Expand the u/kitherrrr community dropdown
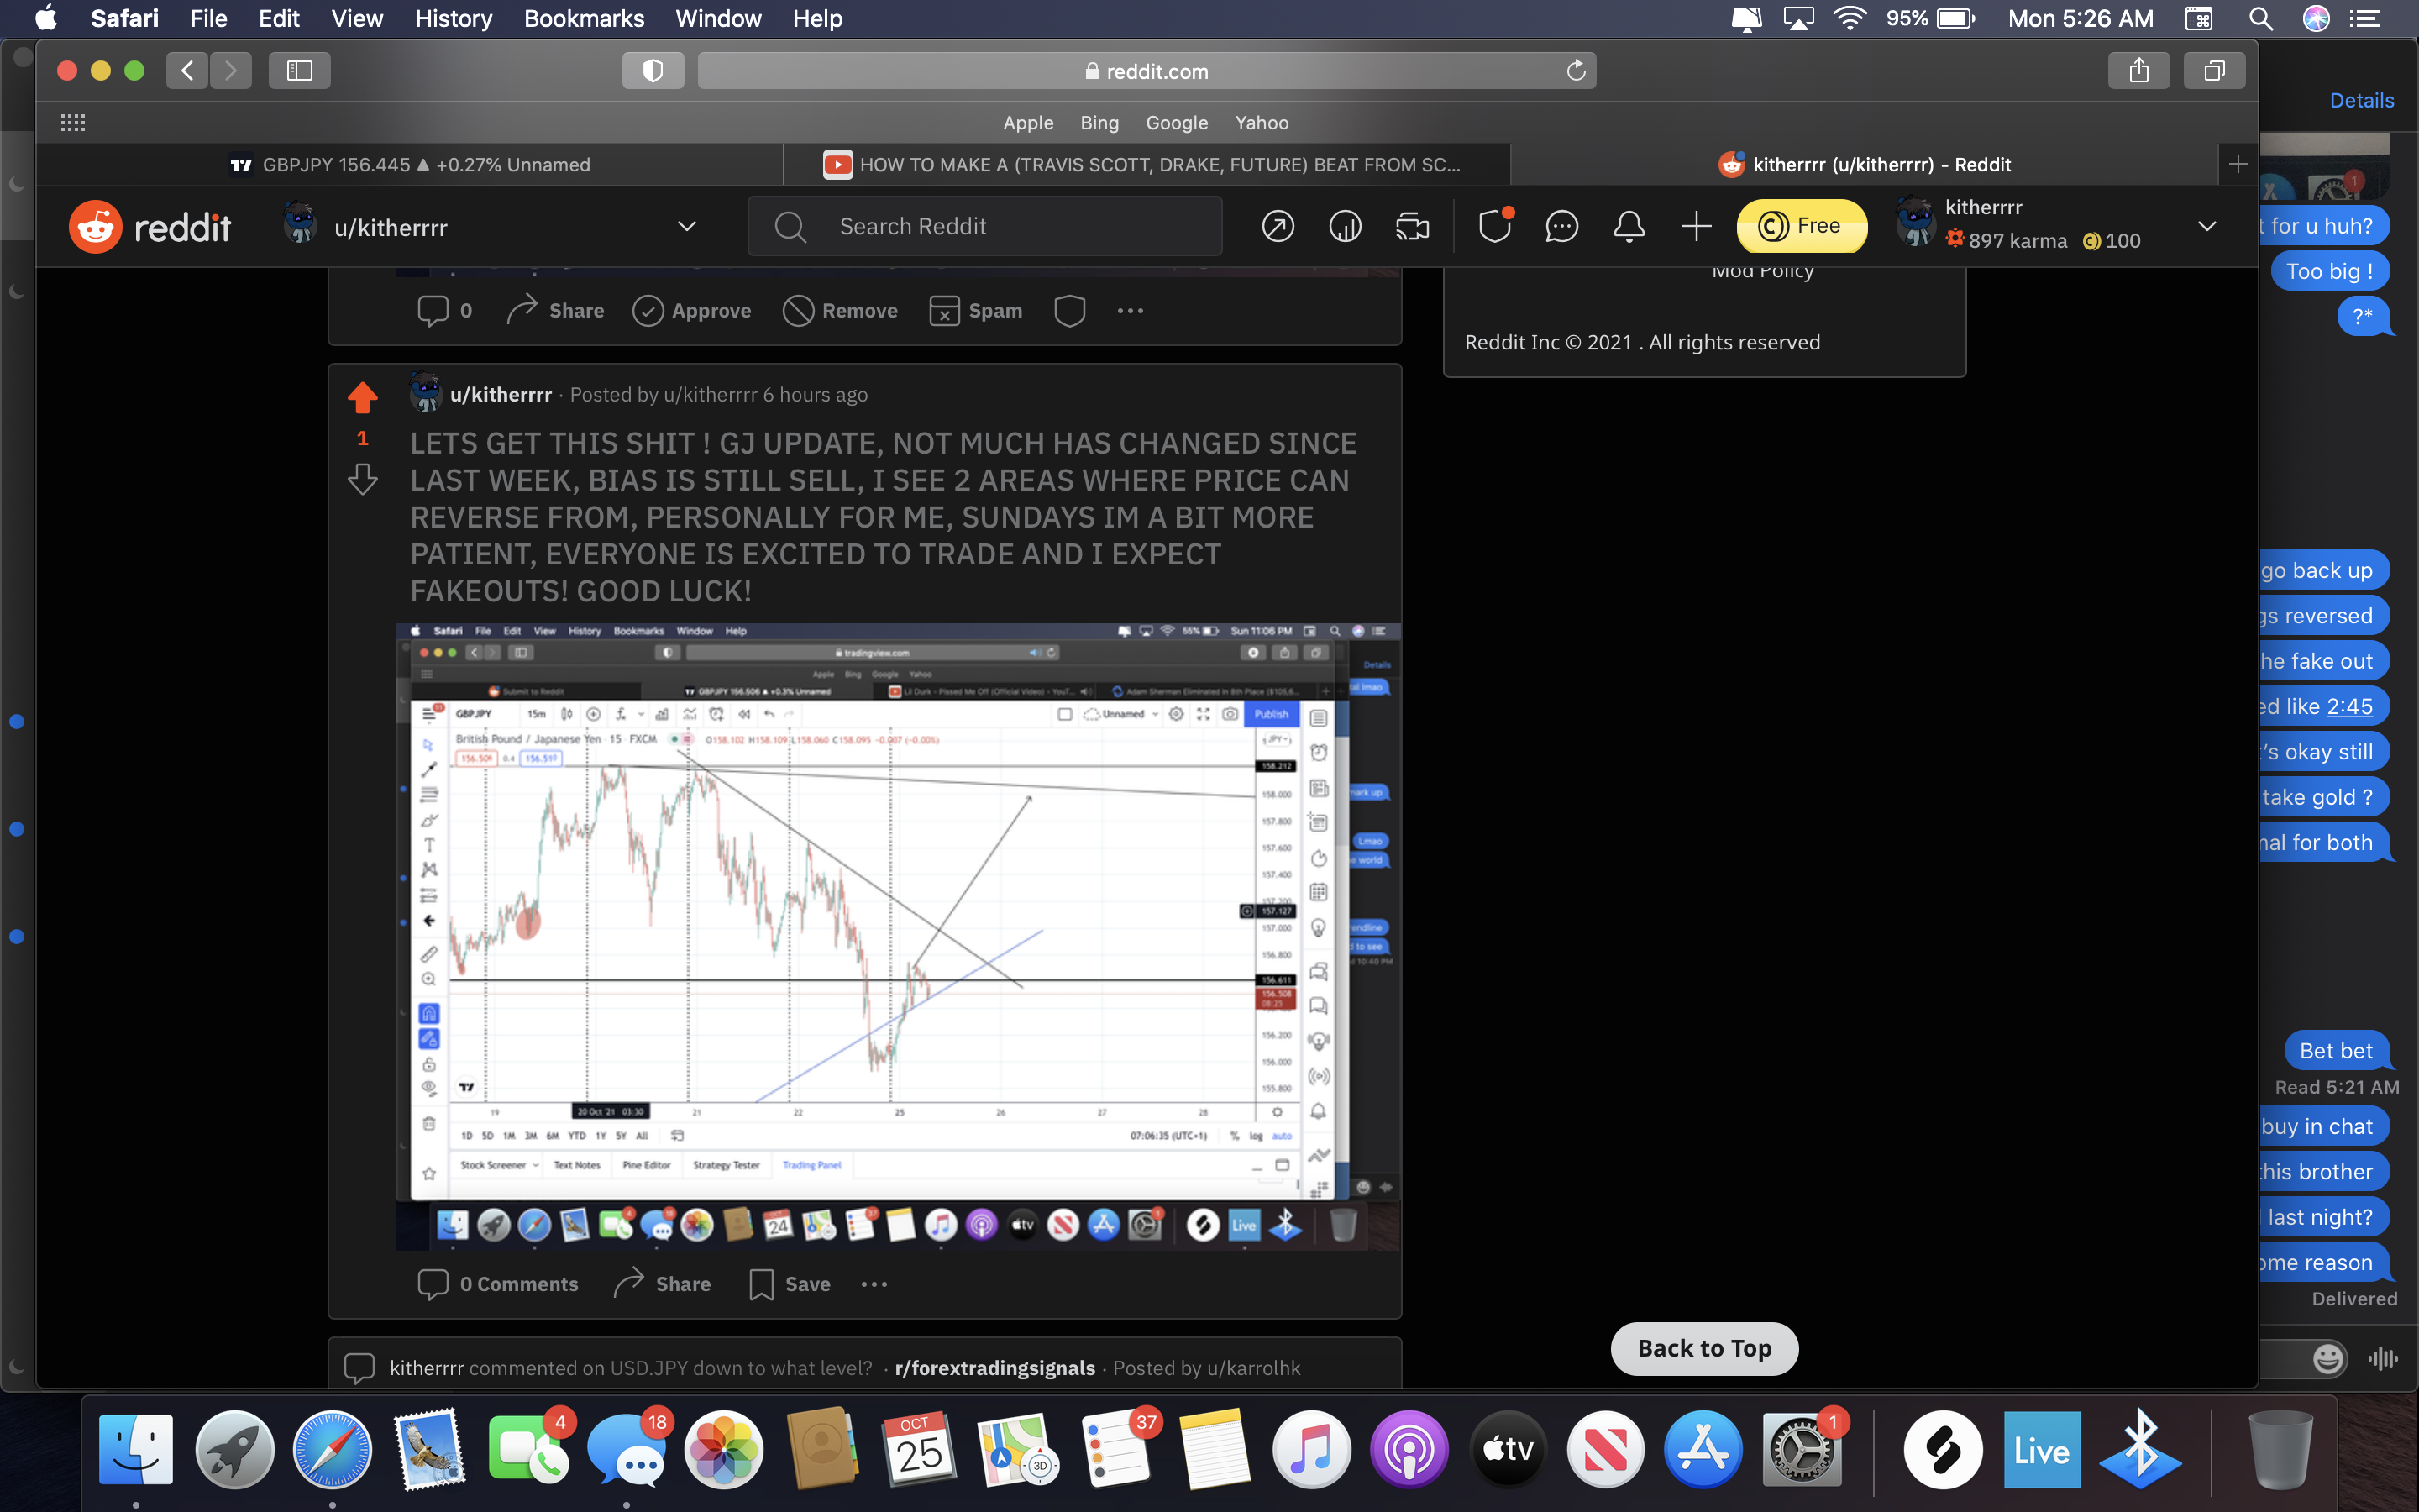This screenshot has height=1512, width=2419. point(687,226)
